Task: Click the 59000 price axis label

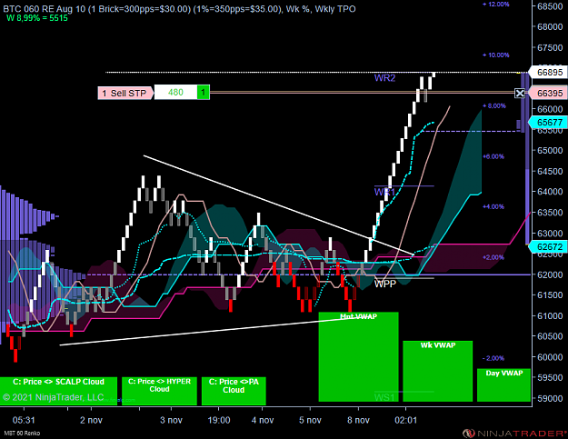Action: point(550,398)
